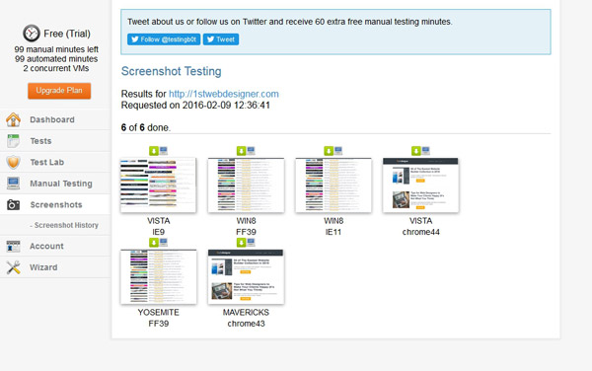Viewport: 592px width, 371px height.
Task: Click the Screenshot Testing heading
Action: point(172,71)
